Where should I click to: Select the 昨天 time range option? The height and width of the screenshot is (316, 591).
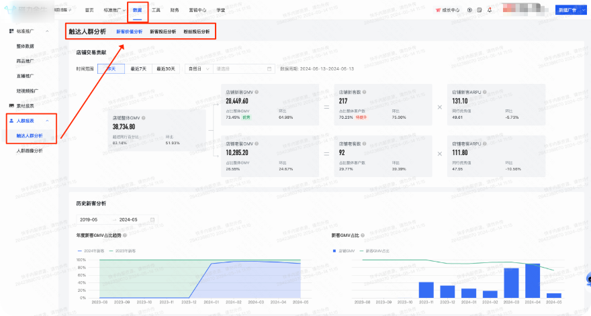point(111,68)
